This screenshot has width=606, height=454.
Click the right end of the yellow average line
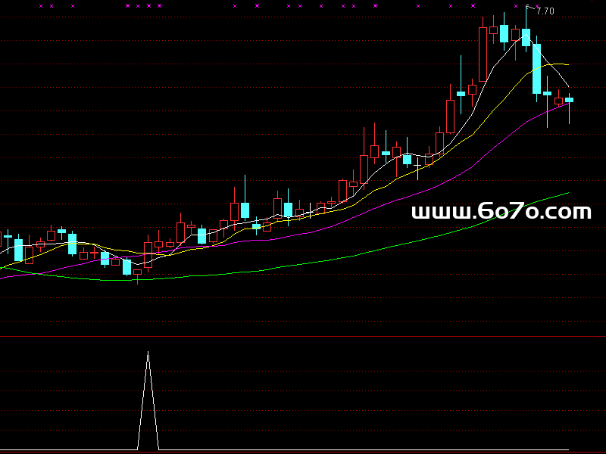point(567,66)
